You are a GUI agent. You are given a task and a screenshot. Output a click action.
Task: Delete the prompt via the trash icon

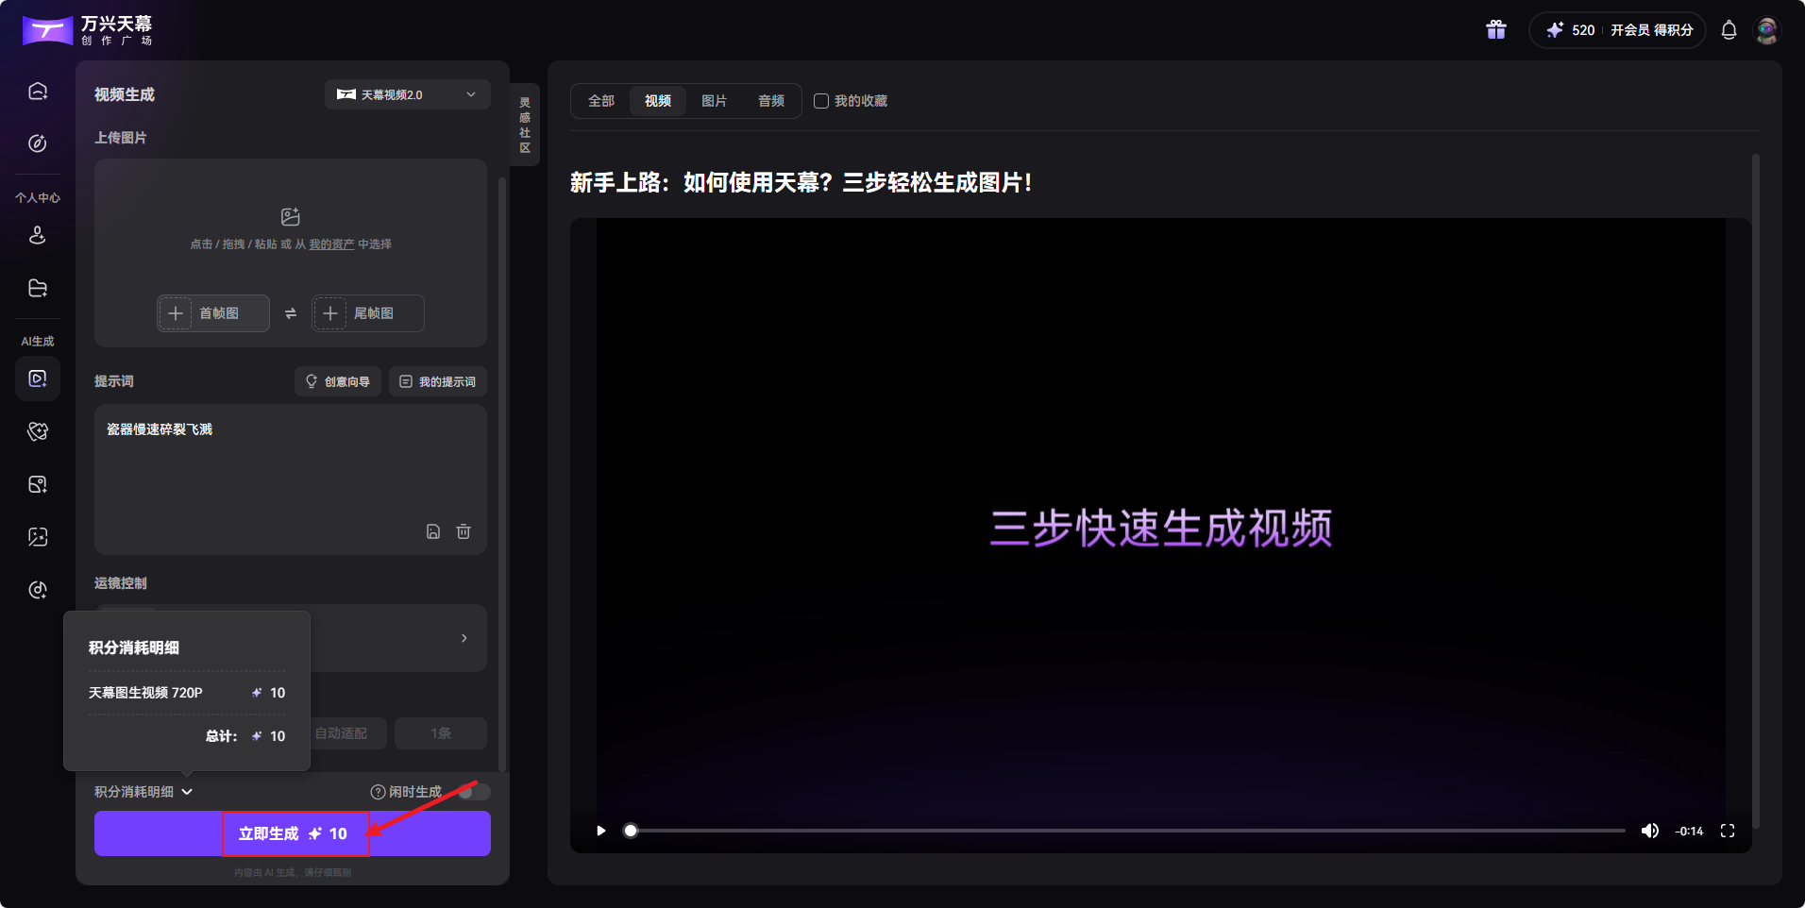pyautogui.click(x=463, y=531)
